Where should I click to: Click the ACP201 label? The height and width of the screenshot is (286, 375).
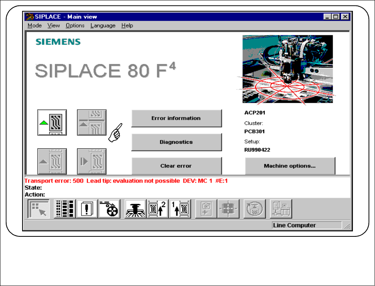pos(255,113)
